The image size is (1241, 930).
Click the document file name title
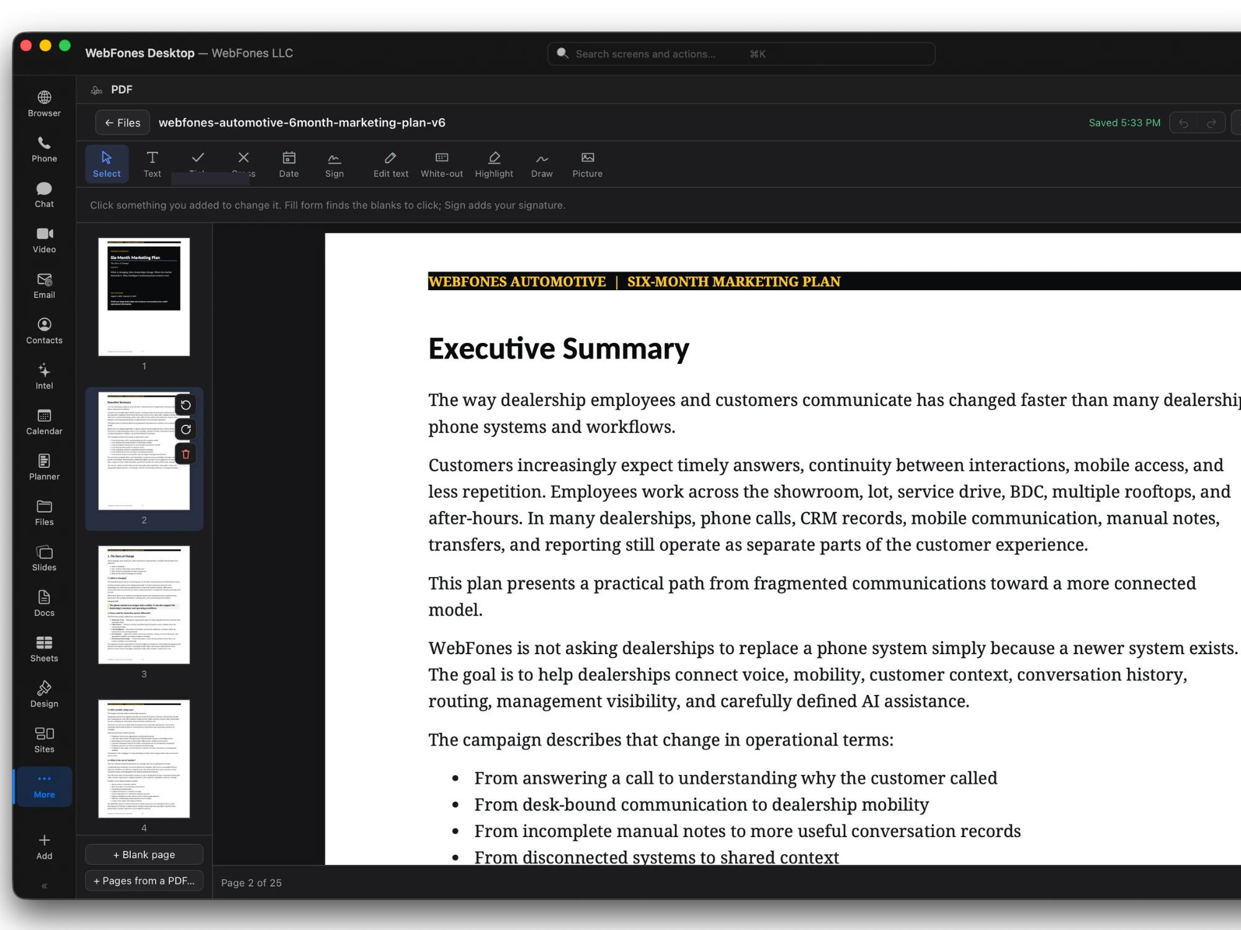302,123
